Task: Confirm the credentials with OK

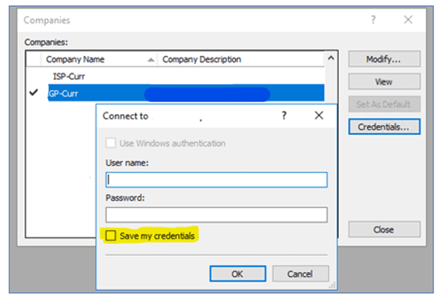Action: pos(237,273)
